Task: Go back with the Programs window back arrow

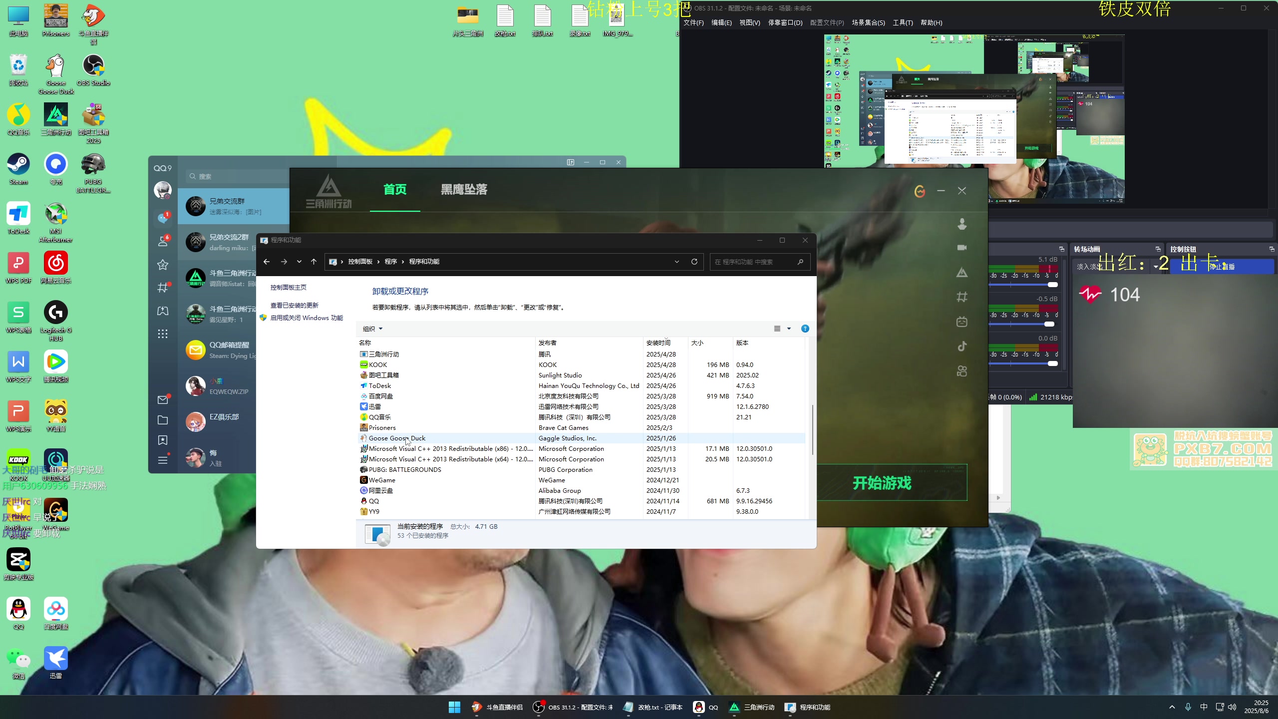Action: pyautogui.click(x=267, y=262)
